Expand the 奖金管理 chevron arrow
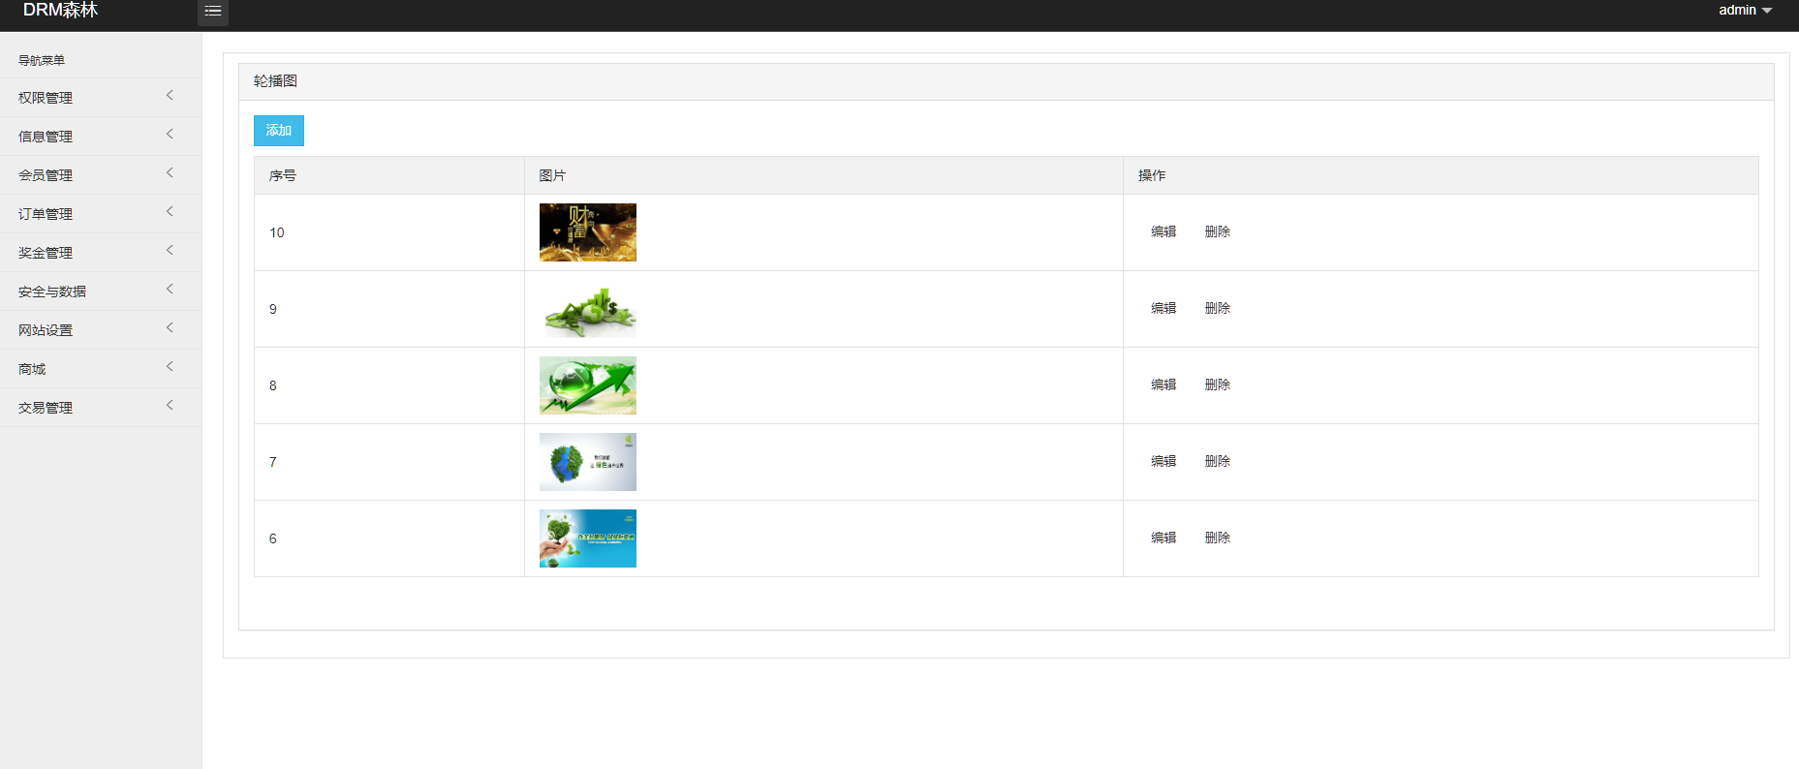This screenshot has width=1799, height=769. click(170, 251)
